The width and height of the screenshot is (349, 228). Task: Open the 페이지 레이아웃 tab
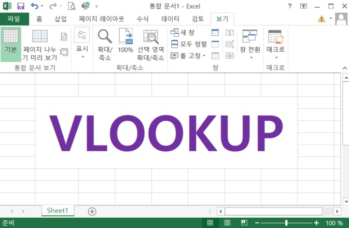pyautogui.click(x=102, y=19)
